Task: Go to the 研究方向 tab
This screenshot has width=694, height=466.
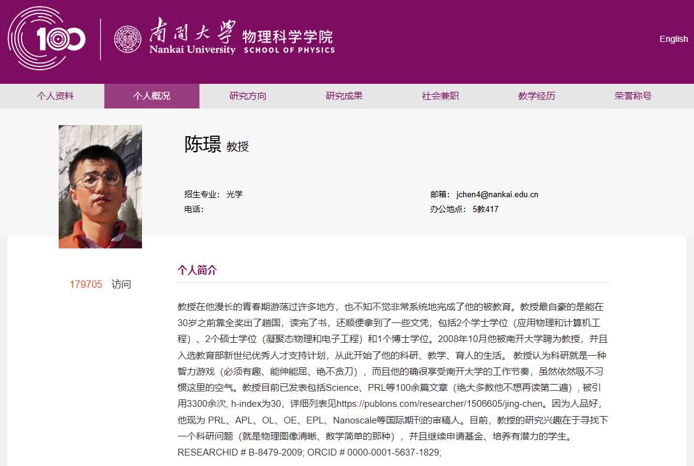Action: point(248,96)
